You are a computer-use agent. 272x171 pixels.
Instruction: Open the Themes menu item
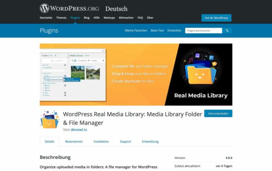(61, 18)
